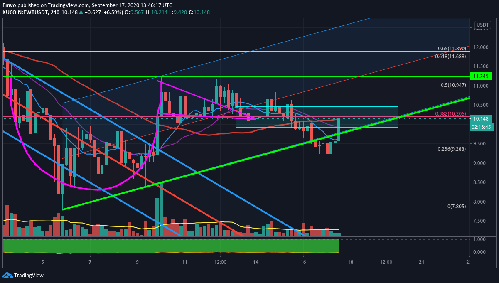This screenshot has height=283, width=499.
Task: Click the 10.500 price axis tick
Action: pos(480,105)
